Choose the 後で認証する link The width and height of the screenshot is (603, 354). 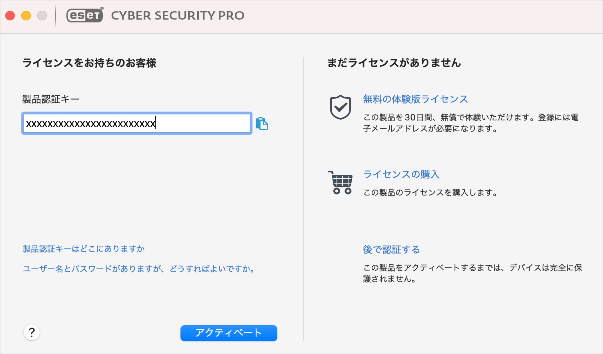coord(391,250)
